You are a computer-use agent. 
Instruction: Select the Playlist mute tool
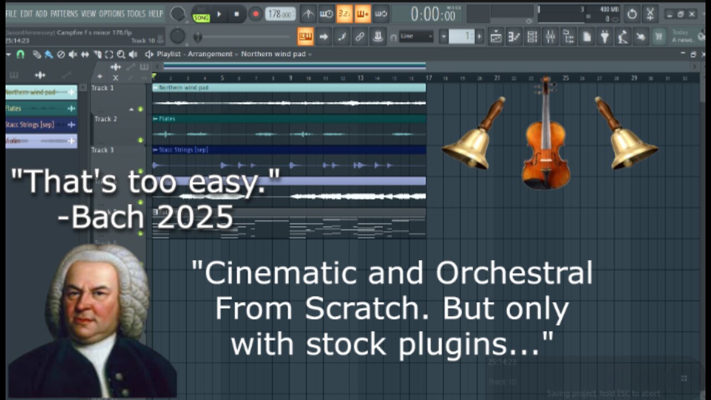pos(73,54)
